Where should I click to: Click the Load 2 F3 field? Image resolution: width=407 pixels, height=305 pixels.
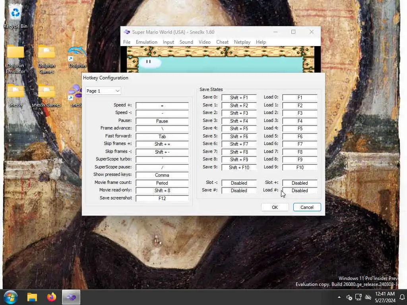pos(300,113)
